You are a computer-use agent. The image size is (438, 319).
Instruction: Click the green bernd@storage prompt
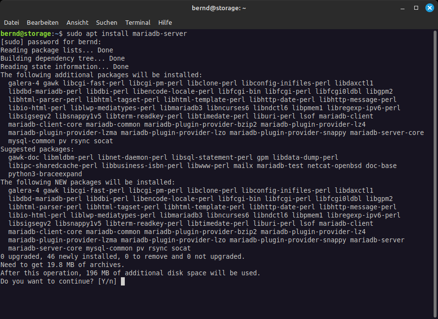(x=26, y=34)
